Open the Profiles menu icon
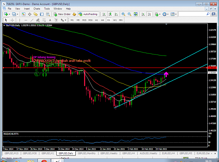This screenshot has height=162, width=219. point(14,14)
